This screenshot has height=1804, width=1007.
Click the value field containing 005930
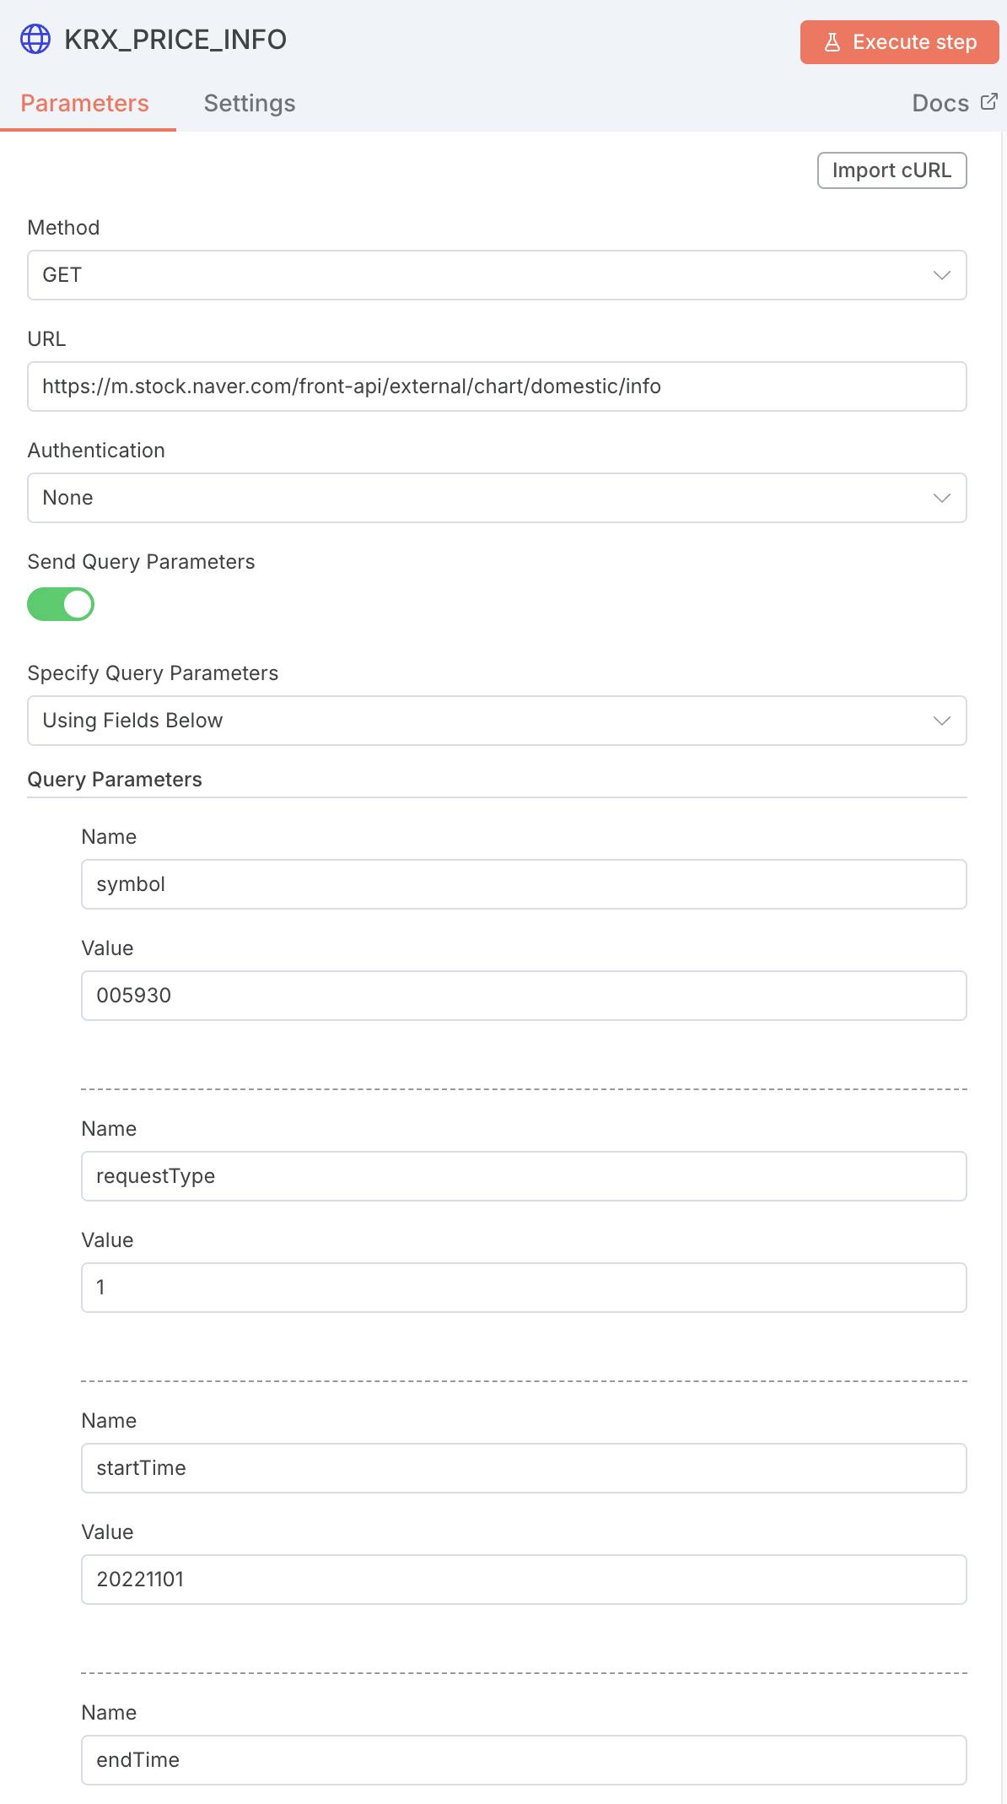[524, 996]
